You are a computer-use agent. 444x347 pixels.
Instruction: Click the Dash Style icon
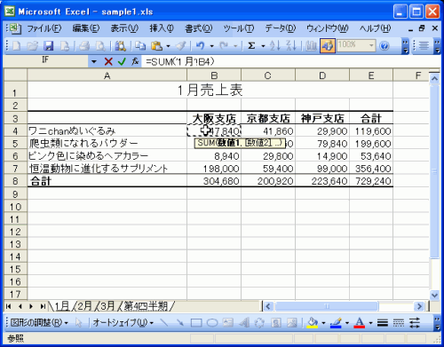(399, 323)
